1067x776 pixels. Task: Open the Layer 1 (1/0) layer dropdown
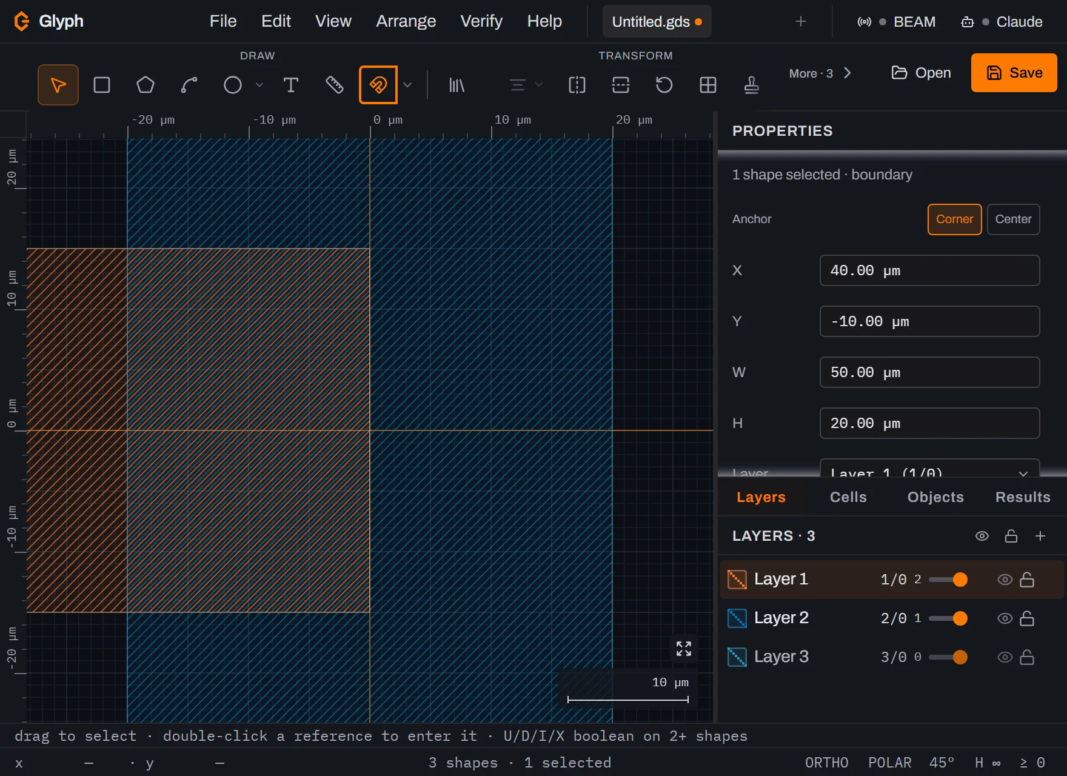point(929,467)
